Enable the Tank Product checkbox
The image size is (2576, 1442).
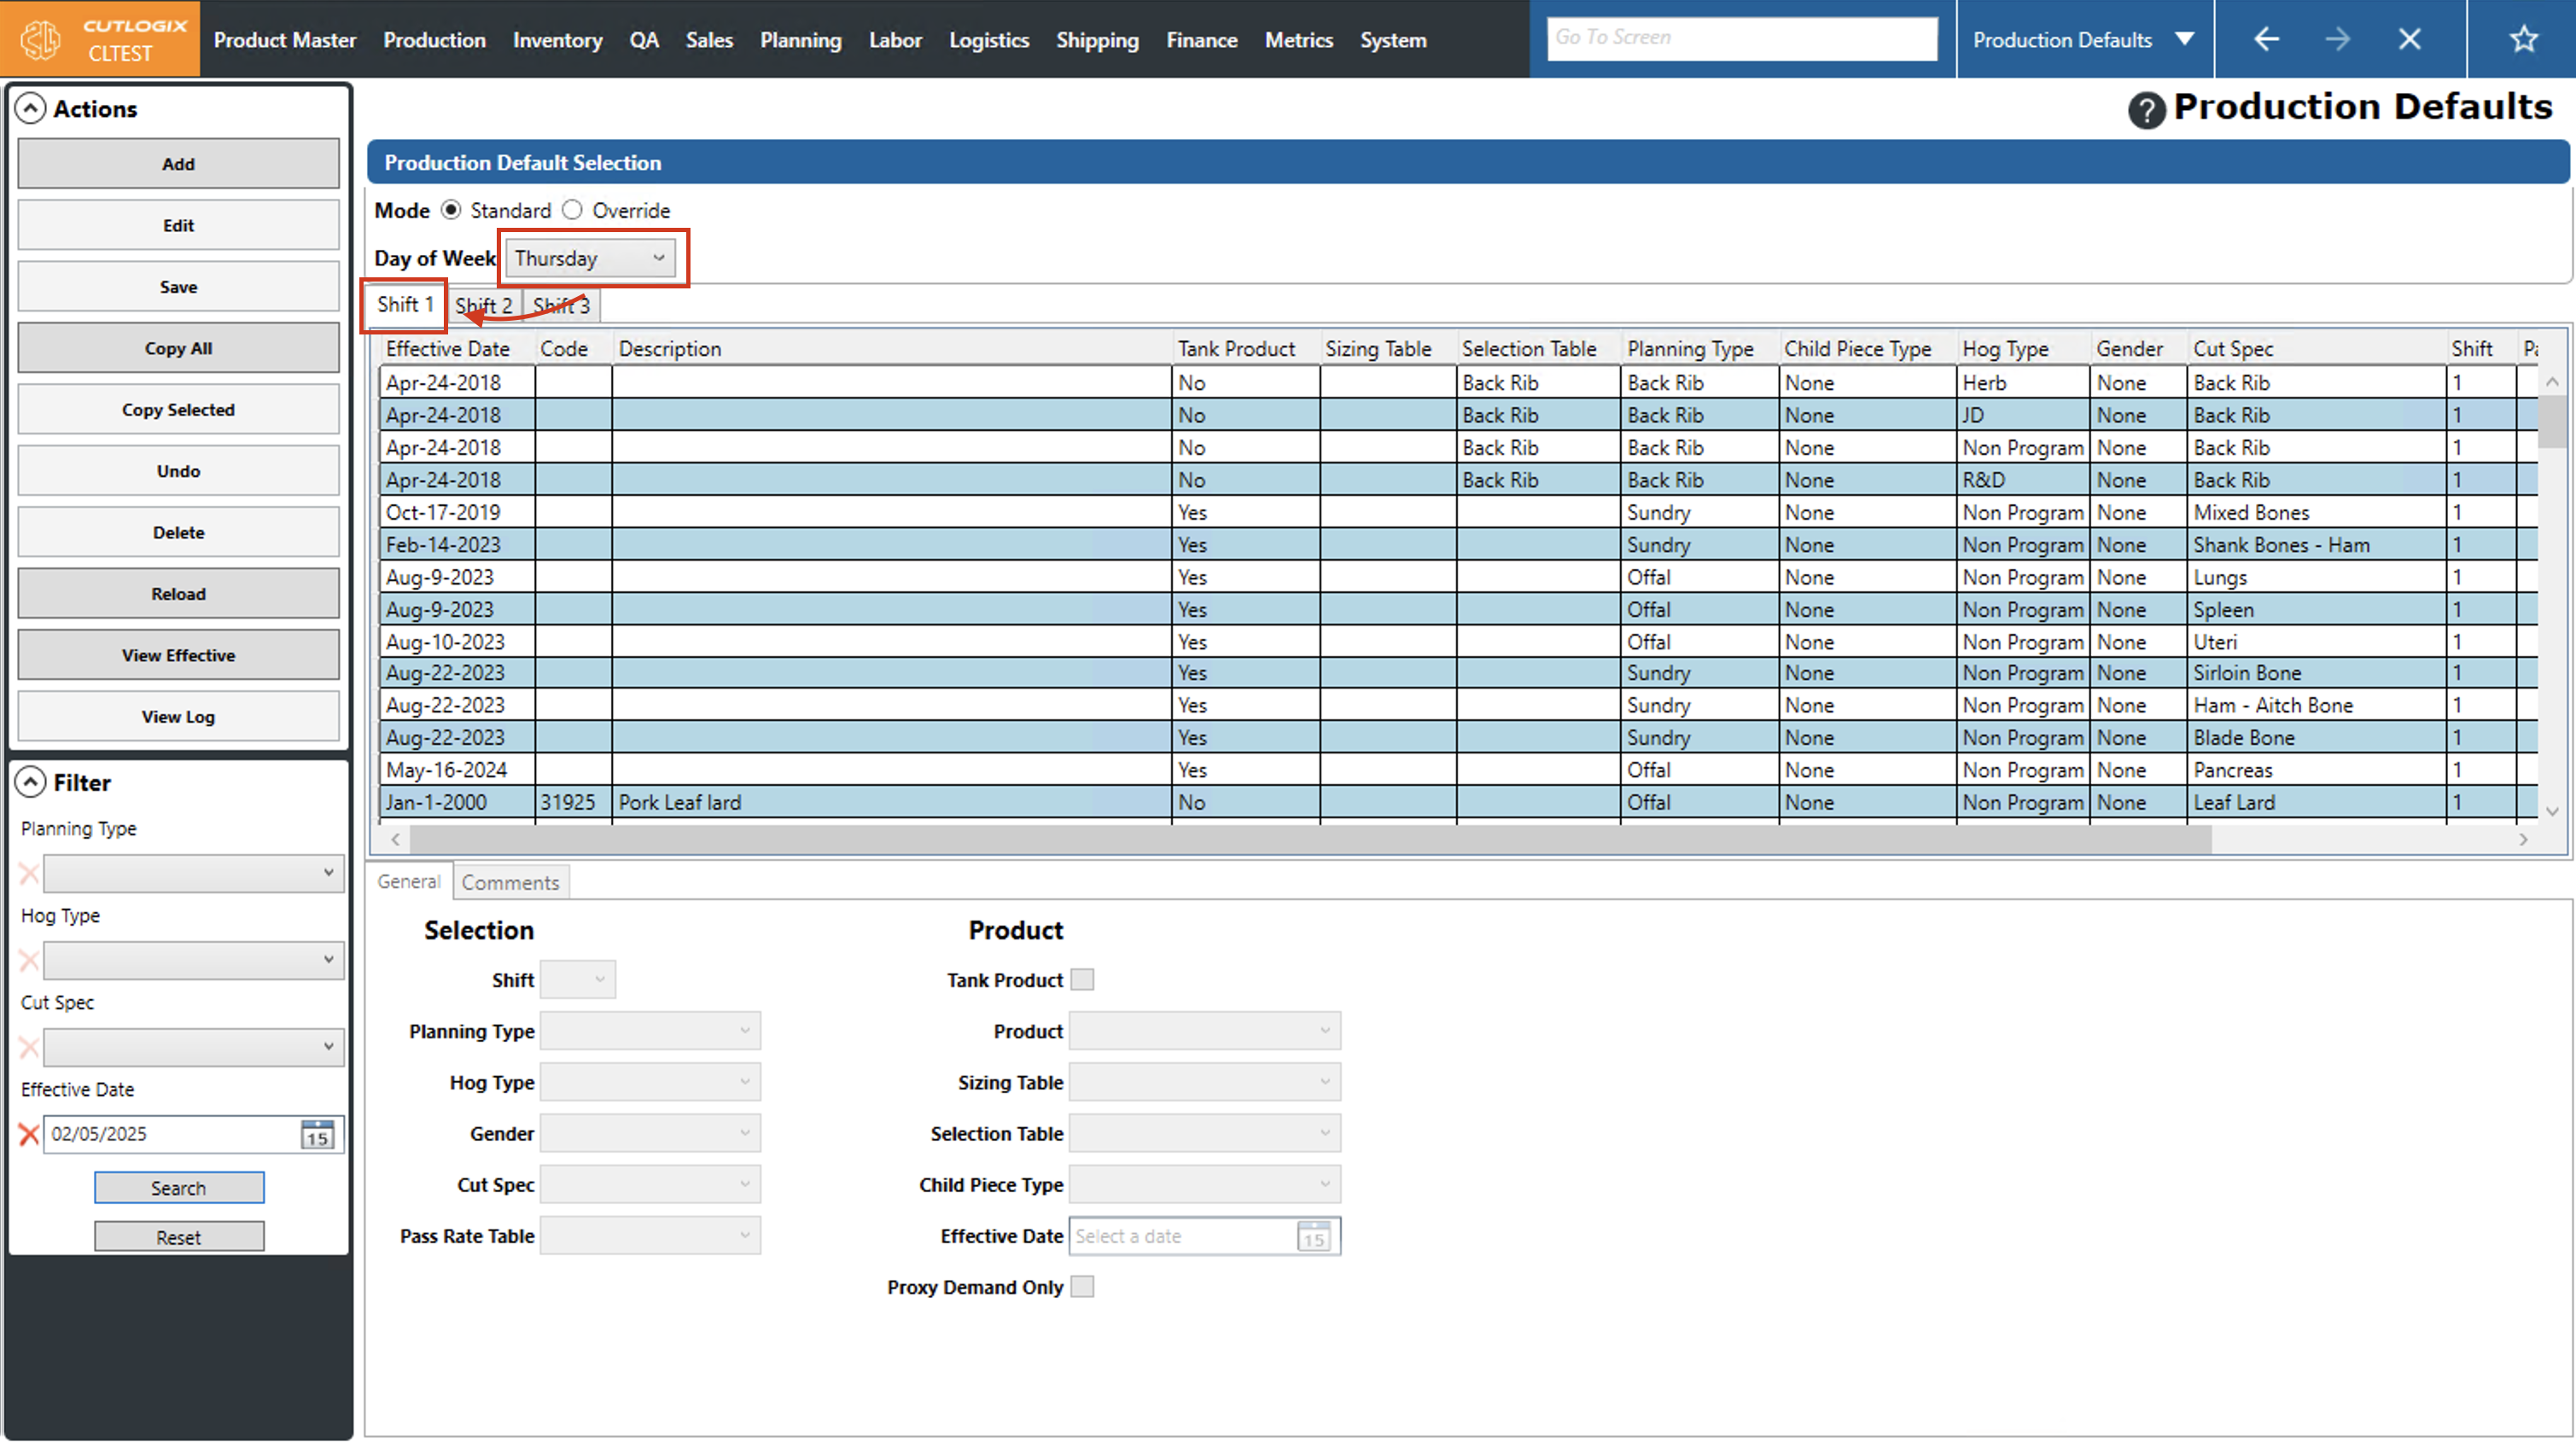pyautogui.click(x=1082, y=980)
